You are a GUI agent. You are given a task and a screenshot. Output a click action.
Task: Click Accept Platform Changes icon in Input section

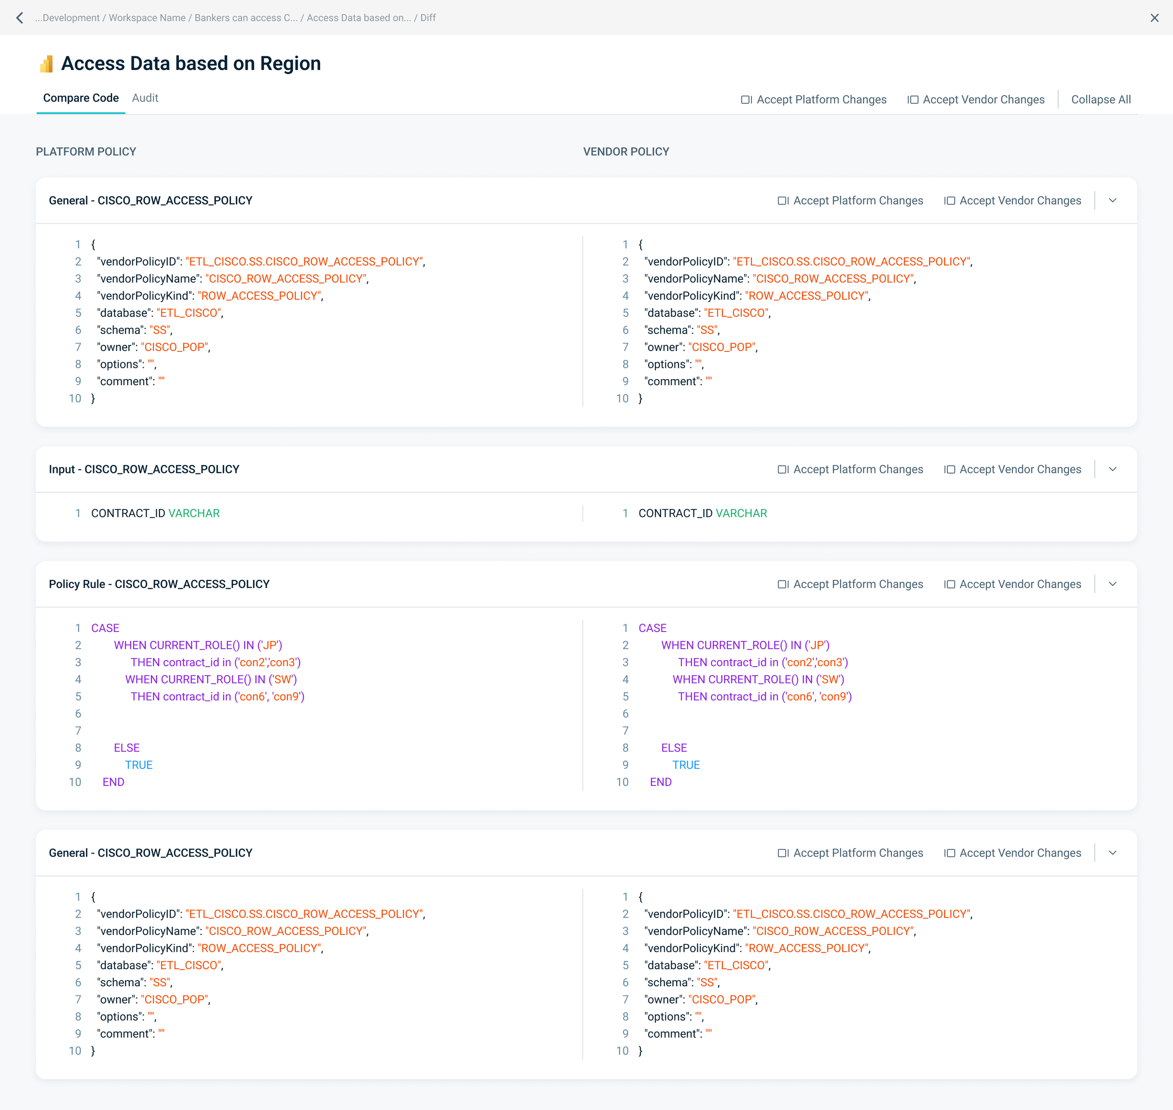[783, 469]
